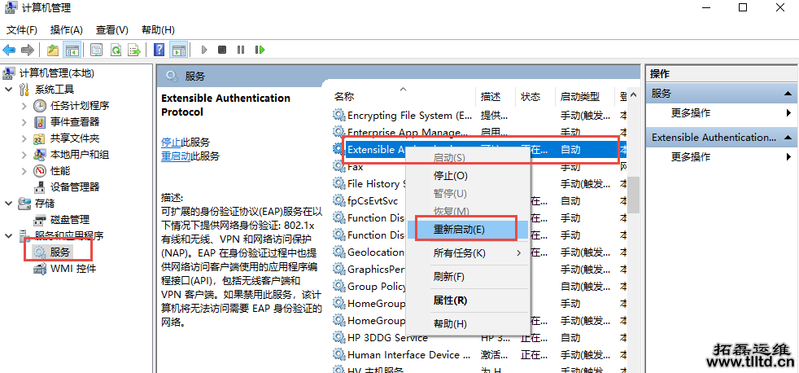Click the Geolocation service gear icon
The width and height of the screenshot is (799, 373).
tap(338, 252)
